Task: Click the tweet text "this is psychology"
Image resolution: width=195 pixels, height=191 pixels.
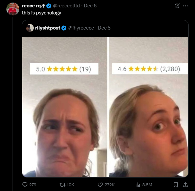Action: tap(42, 13)
